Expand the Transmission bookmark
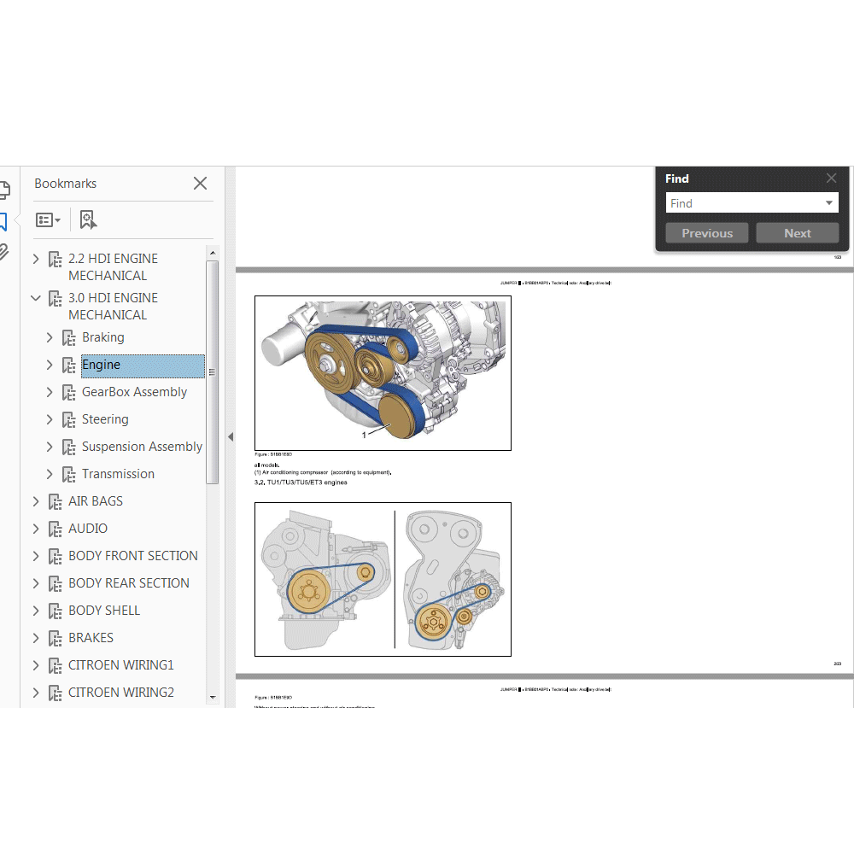 pyautogui.click(x=50, y=474)
